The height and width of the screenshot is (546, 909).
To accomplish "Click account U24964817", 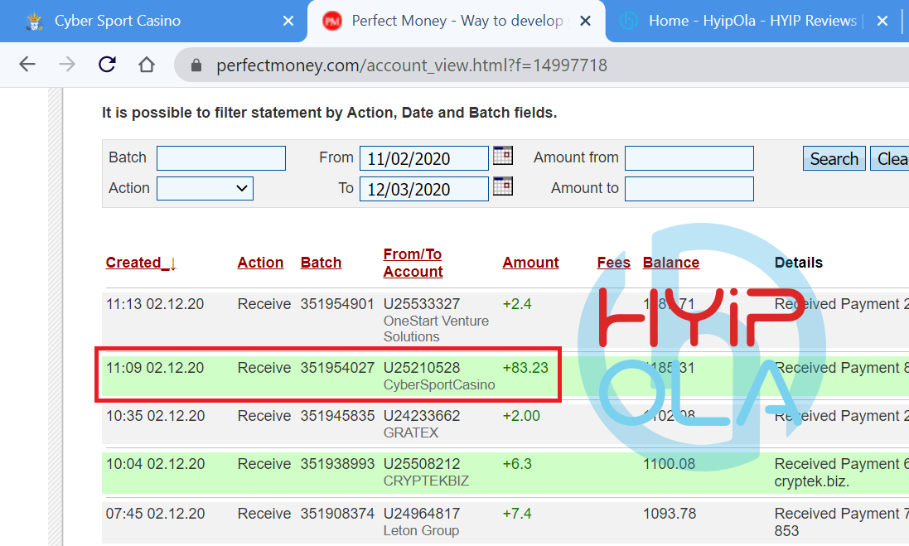I will coord(422,514).
